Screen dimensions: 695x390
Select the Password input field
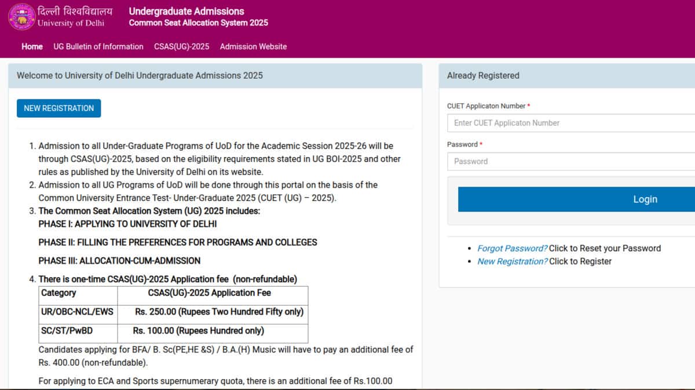tap(570, 162)
